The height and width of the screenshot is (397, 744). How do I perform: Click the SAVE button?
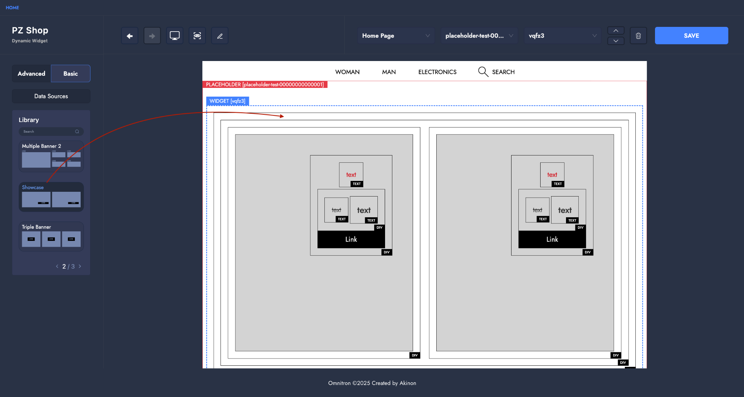click(691, 36)
